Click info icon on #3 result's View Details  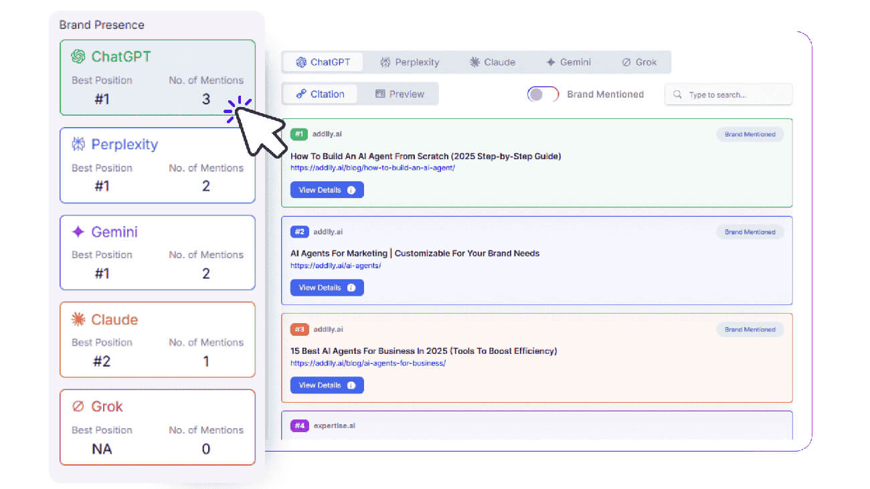[x=351, y=385]
